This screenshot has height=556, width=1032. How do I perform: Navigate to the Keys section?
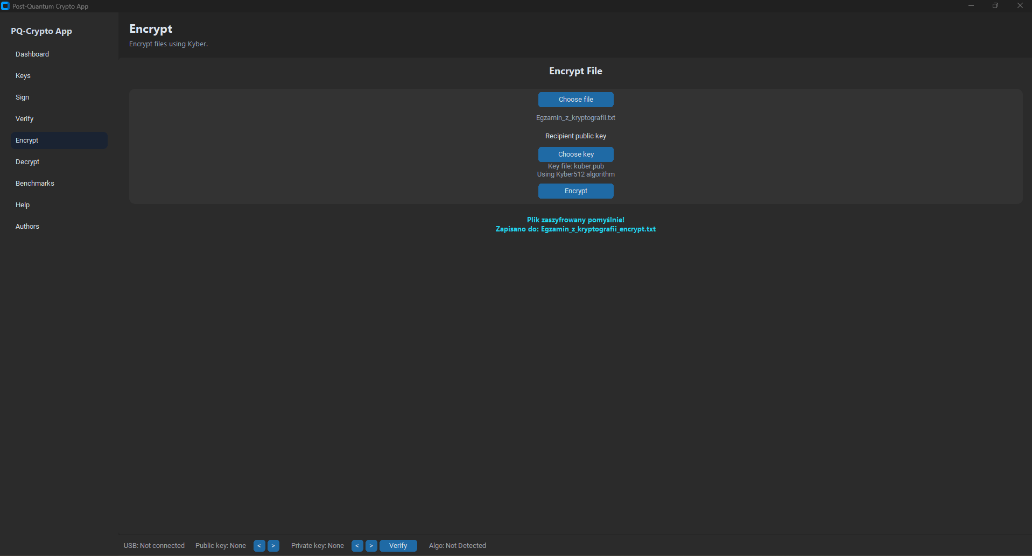(x=23, y=75)
